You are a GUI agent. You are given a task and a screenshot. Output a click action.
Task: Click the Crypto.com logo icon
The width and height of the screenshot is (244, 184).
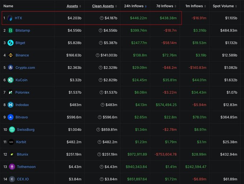point(10,68)
